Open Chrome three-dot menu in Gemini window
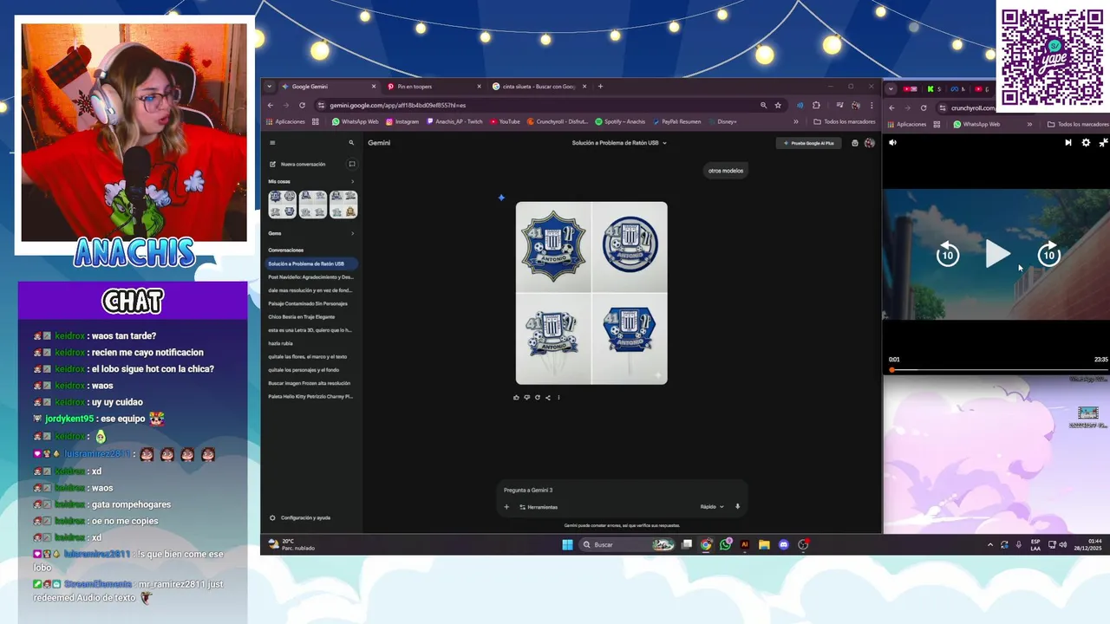Viewport: 1110px width, 624px height. click(872, 106)
